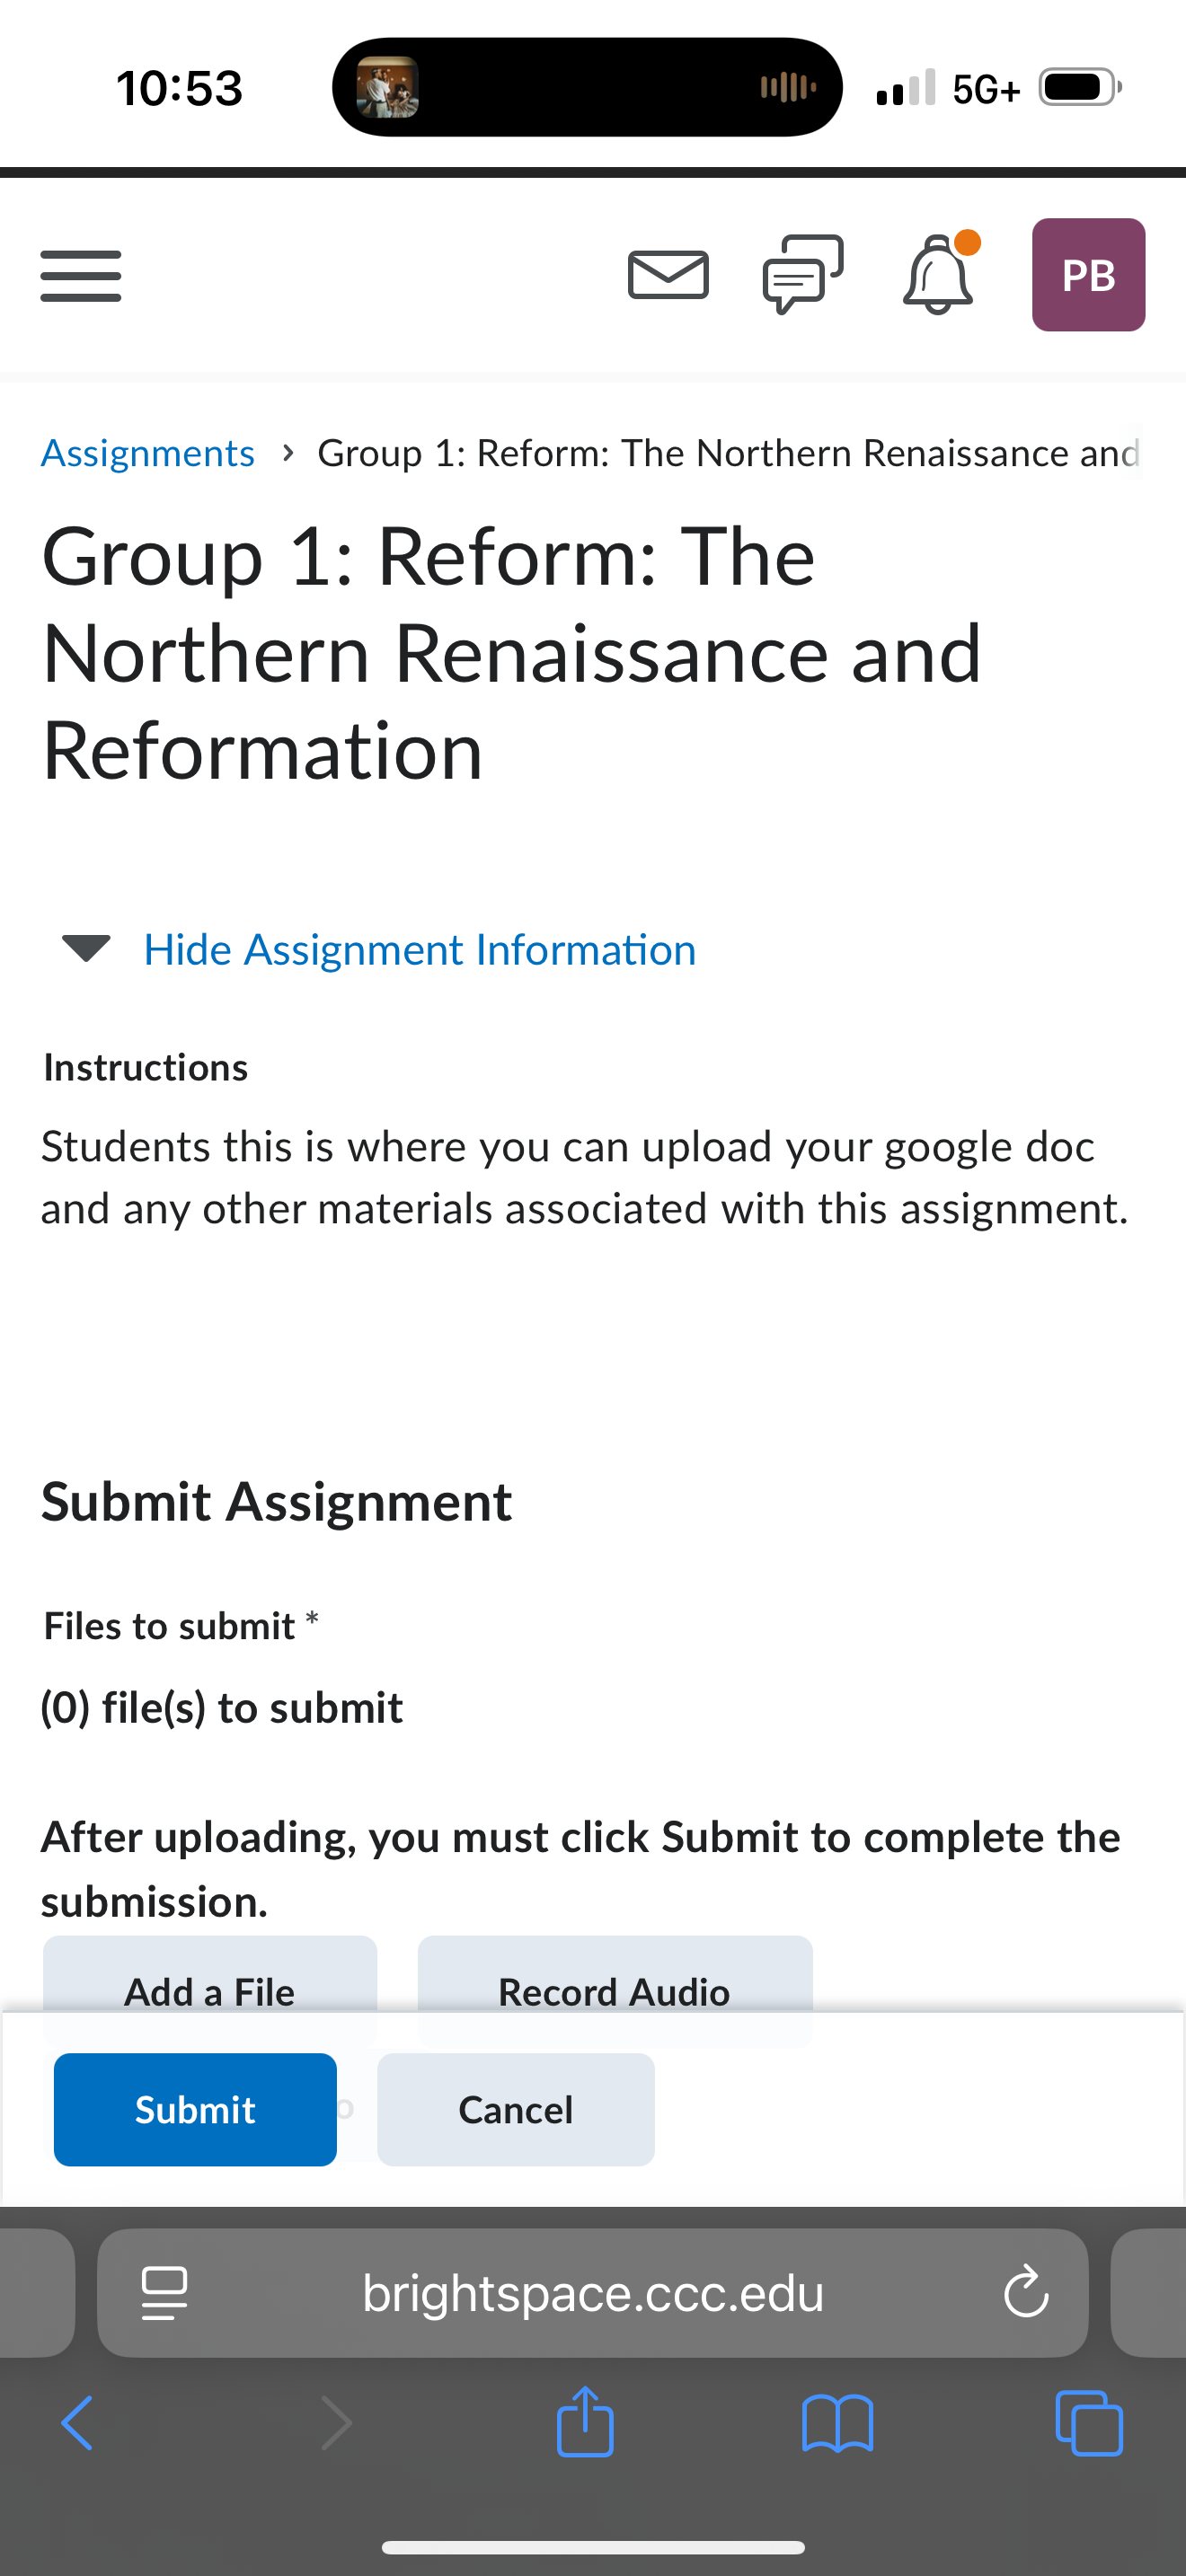Collapse assignment info with triangle arrow
This screenshot has width=1186, height=2576.
click(86, 948)
